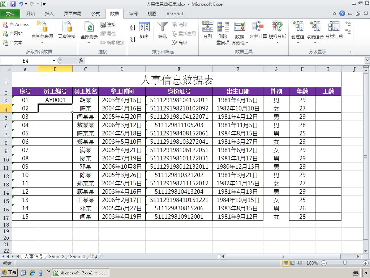Click Remove Duplicates (删除重复项)
Screen dimensions: 370x278
point(223,33)
